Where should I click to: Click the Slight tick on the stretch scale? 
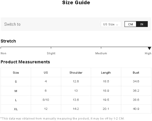click(x=51, y=48)
